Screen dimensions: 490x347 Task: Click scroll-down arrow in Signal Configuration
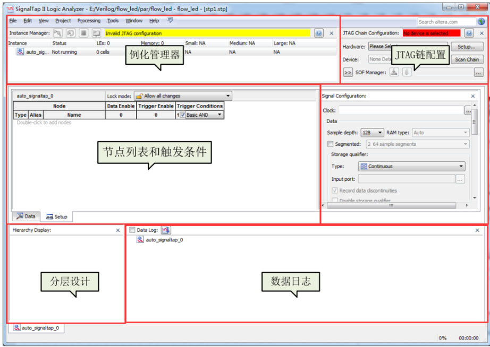click(475, 198)
